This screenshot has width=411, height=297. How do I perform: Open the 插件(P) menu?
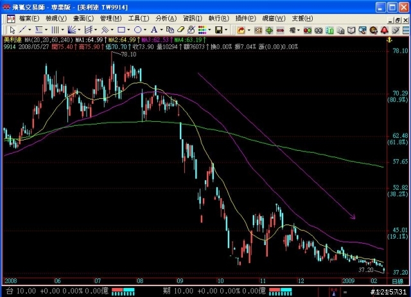point(245,19)
